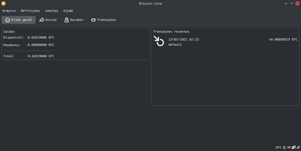Screen dimensions: 301x151
Task: Click the Saldos heading
Action: [x=9, y=32]
